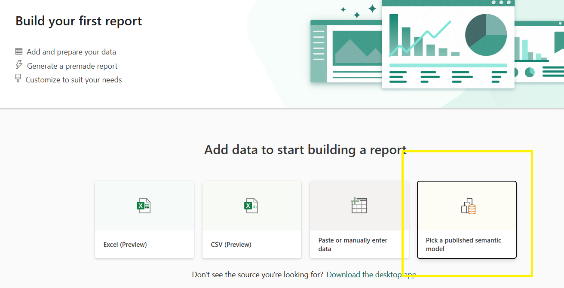Image resolution: width=564 pixels, height=288 pixels.
Task: Click the semantic model database icon
Action: (x=468, y=206)
